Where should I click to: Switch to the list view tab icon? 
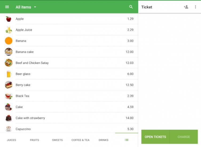point(127,140)
